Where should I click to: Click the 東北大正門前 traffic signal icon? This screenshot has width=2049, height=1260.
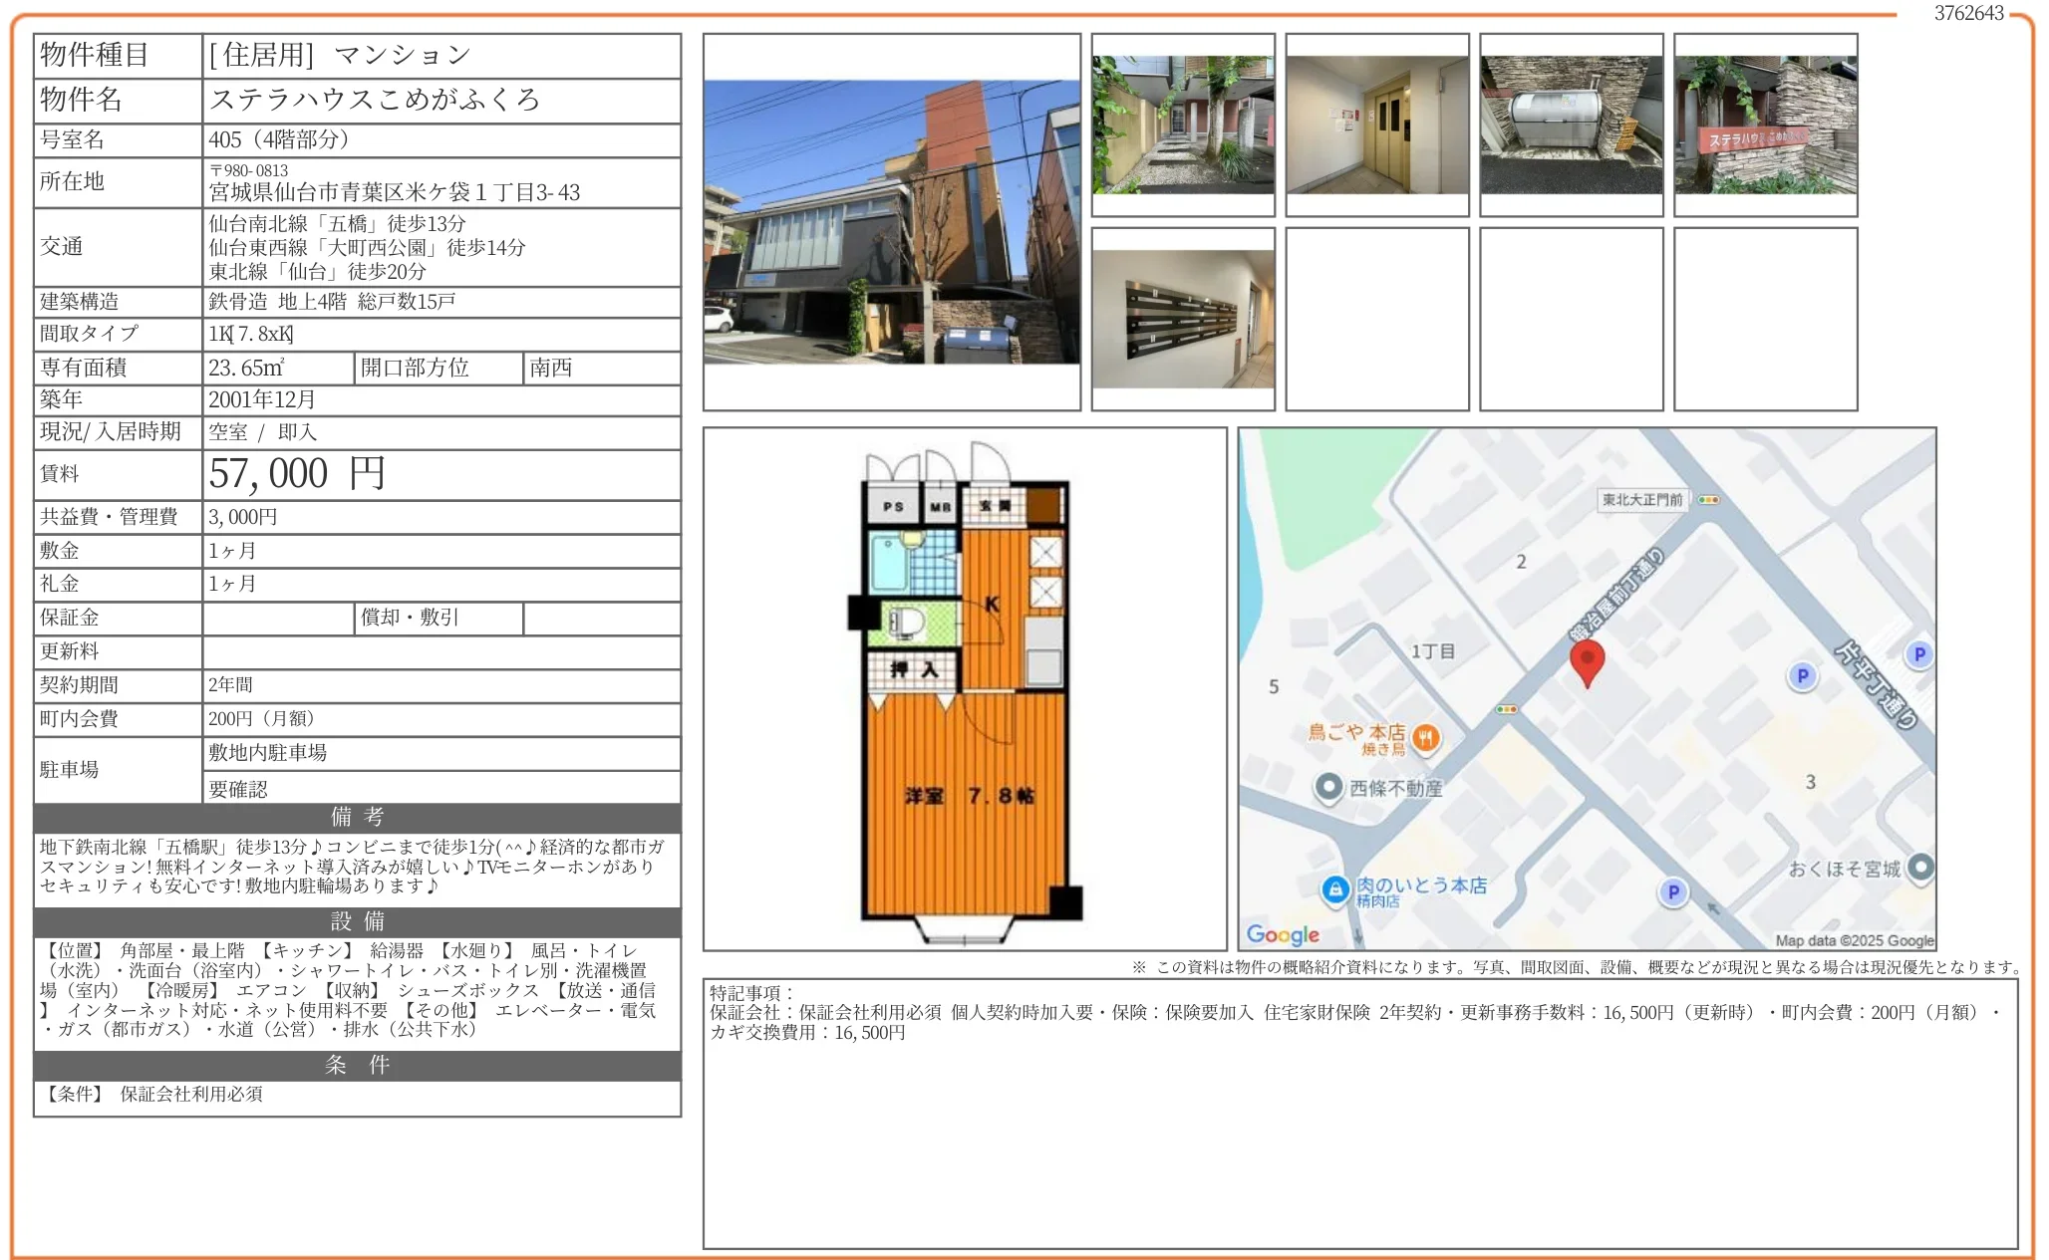[1708, 500]
